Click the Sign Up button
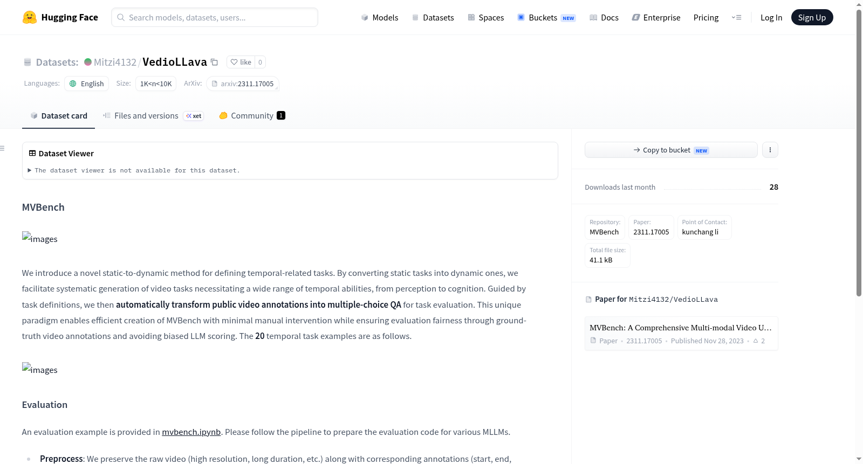 (x=812, y=17)
